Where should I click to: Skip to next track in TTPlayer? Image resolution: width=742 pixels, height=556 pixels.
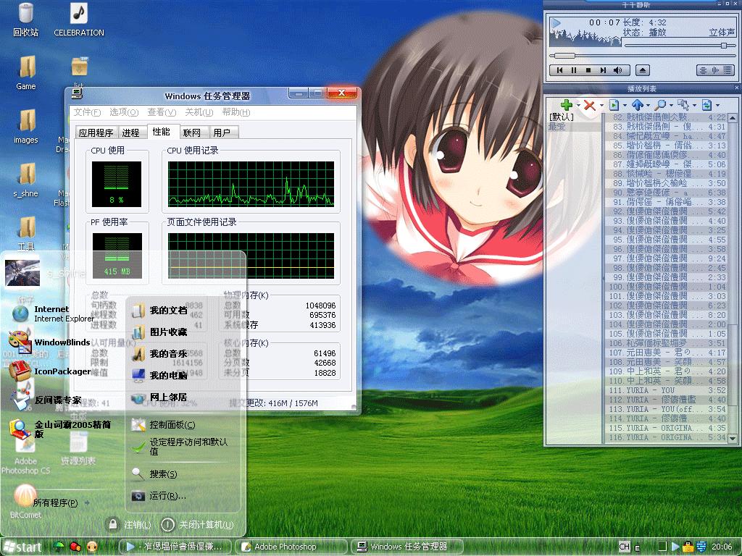click(x=603, y=70)
